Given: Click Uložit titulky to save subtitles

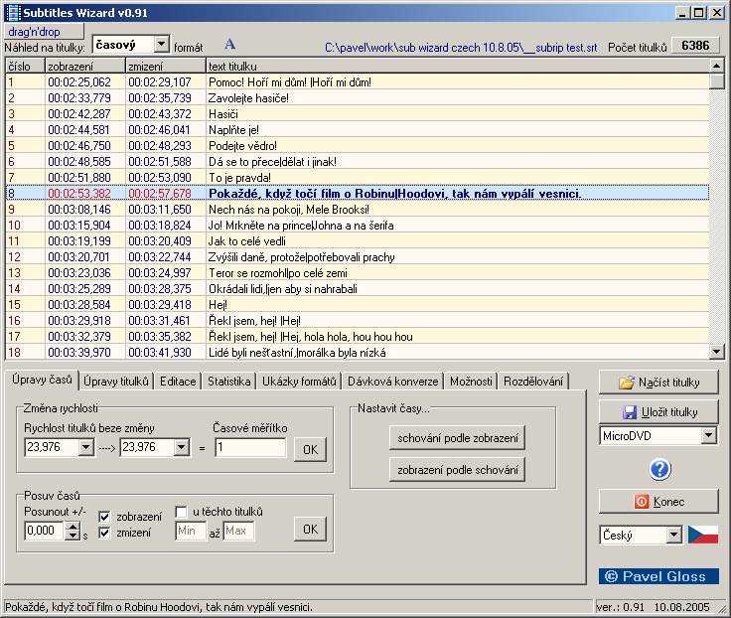Looking at the screenshot, I should coord(658,411).
